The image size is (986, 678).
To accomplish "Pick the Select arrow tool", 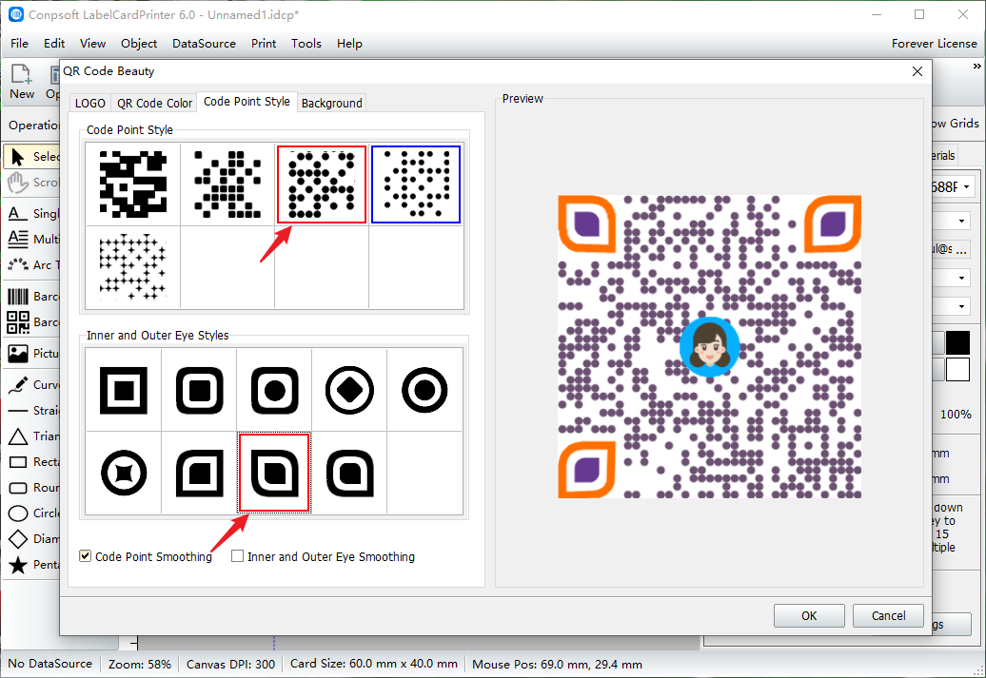I will [x=31, y=157].
